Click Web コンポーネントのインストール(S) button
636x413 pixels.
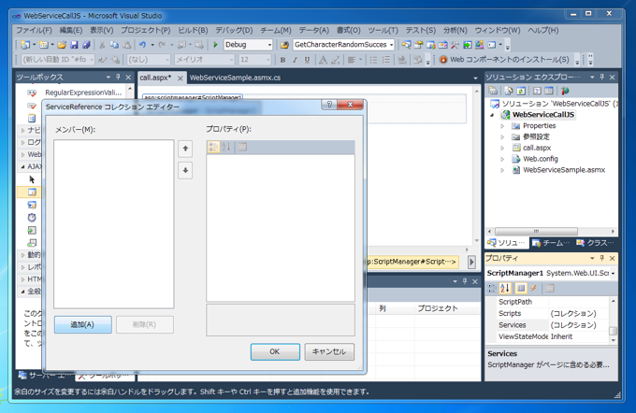[x=504, y=60]
